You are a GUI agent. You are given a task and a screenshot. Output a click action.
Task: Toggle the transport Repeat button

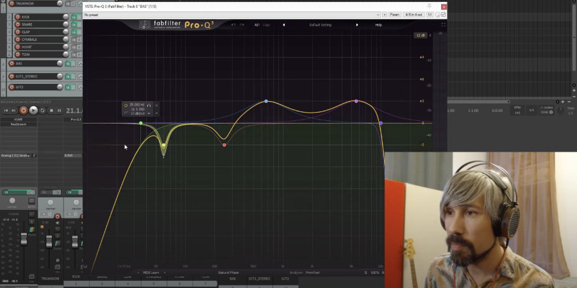click(x=43, y=110)
